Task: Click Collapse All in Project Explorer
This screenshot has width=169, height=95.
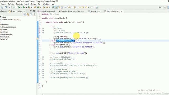Action: [x=25, y=15]
